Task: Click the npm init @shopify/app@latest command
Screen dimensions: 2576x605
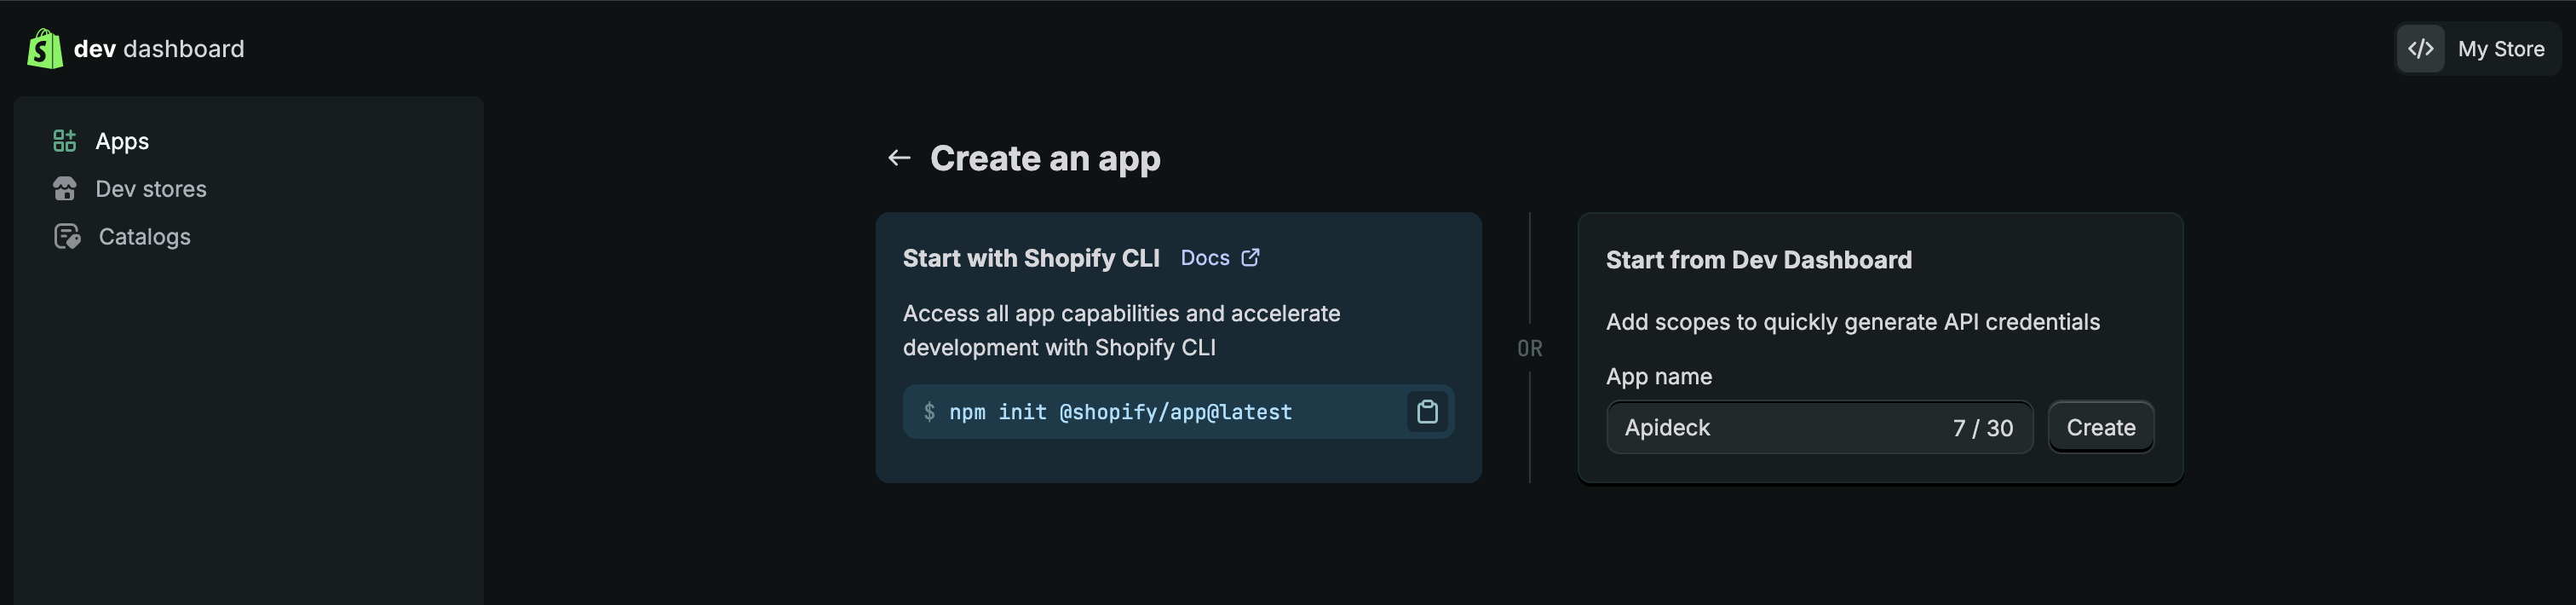Action: (x=1119, y=411)
